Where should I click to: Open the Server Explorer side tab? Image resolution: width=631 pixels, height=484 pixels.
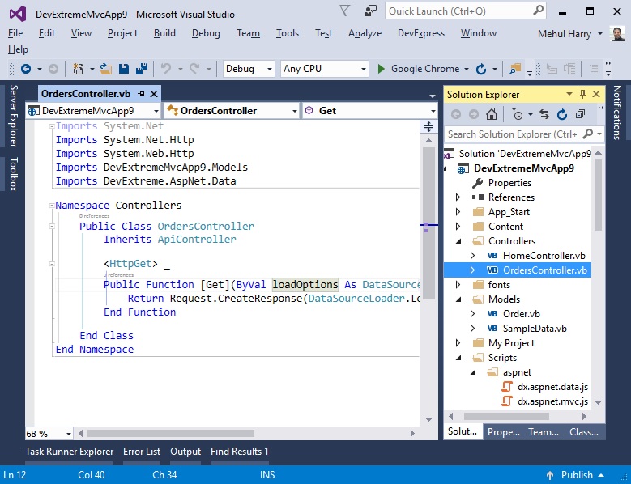[x=14, y=117]
